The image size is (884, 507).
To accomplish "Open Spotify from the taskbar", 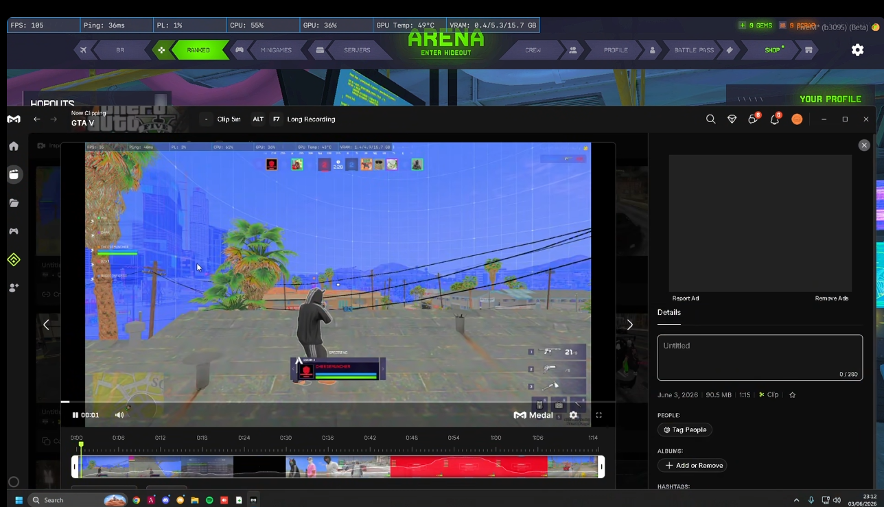I will pyautogui.click(x=209, y=500).
